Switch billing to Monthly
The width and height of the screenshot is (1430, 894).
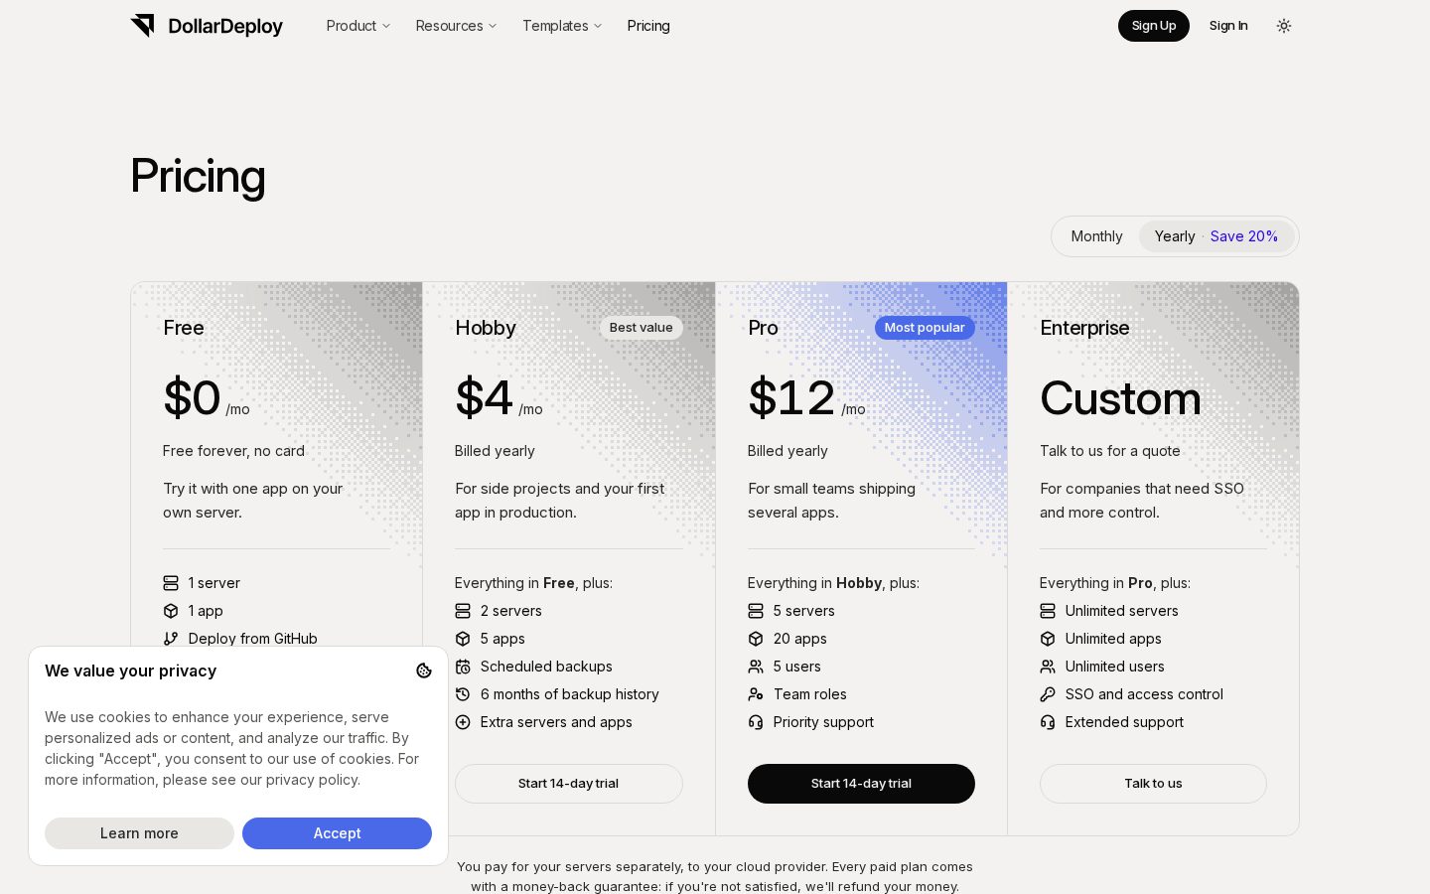1096,236
